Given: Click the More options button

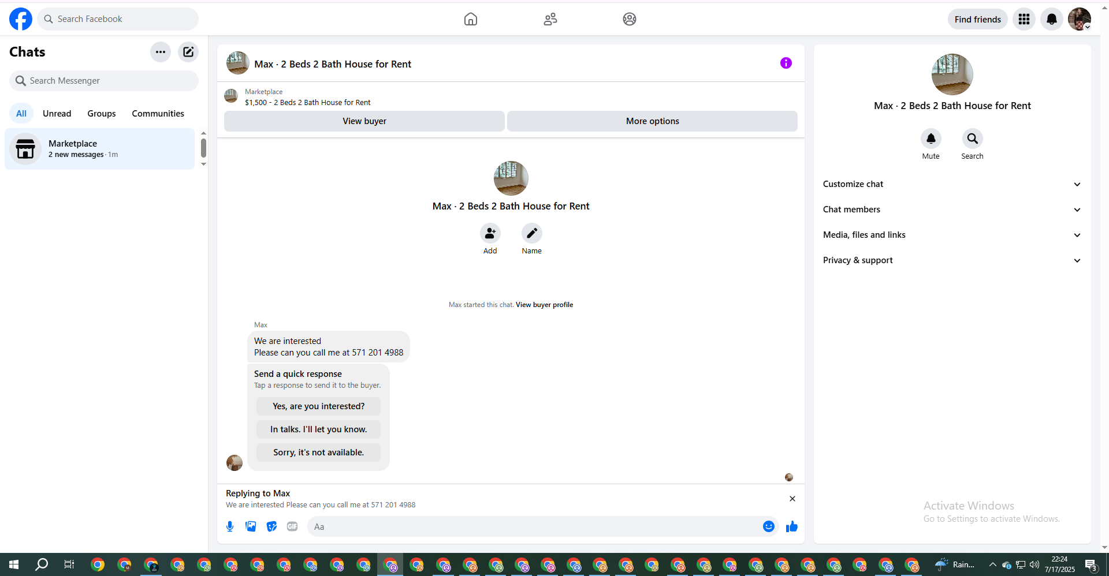Looking at the screenshot, I should pos(652,121).
